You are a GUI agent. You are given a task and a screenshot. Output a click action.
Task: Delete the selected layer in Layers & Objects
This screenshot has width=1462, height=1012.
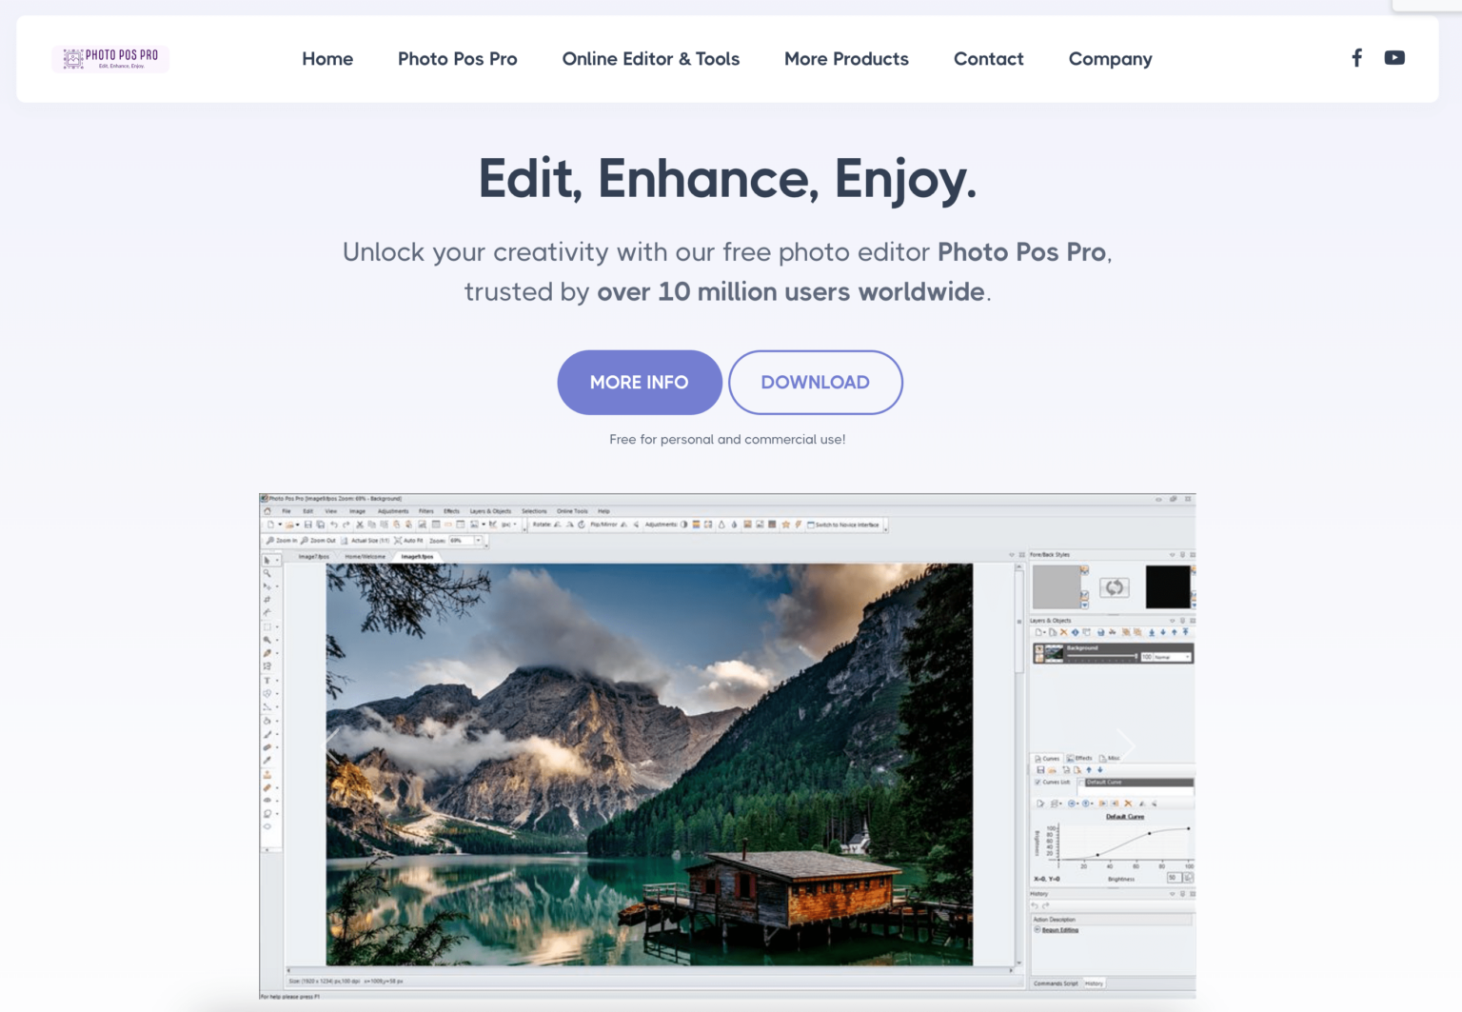click(x=1064, y=632)
